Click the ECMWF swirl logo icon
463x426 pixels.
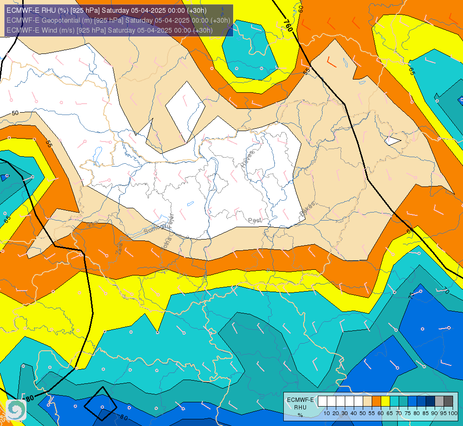[x=16, y=410]
